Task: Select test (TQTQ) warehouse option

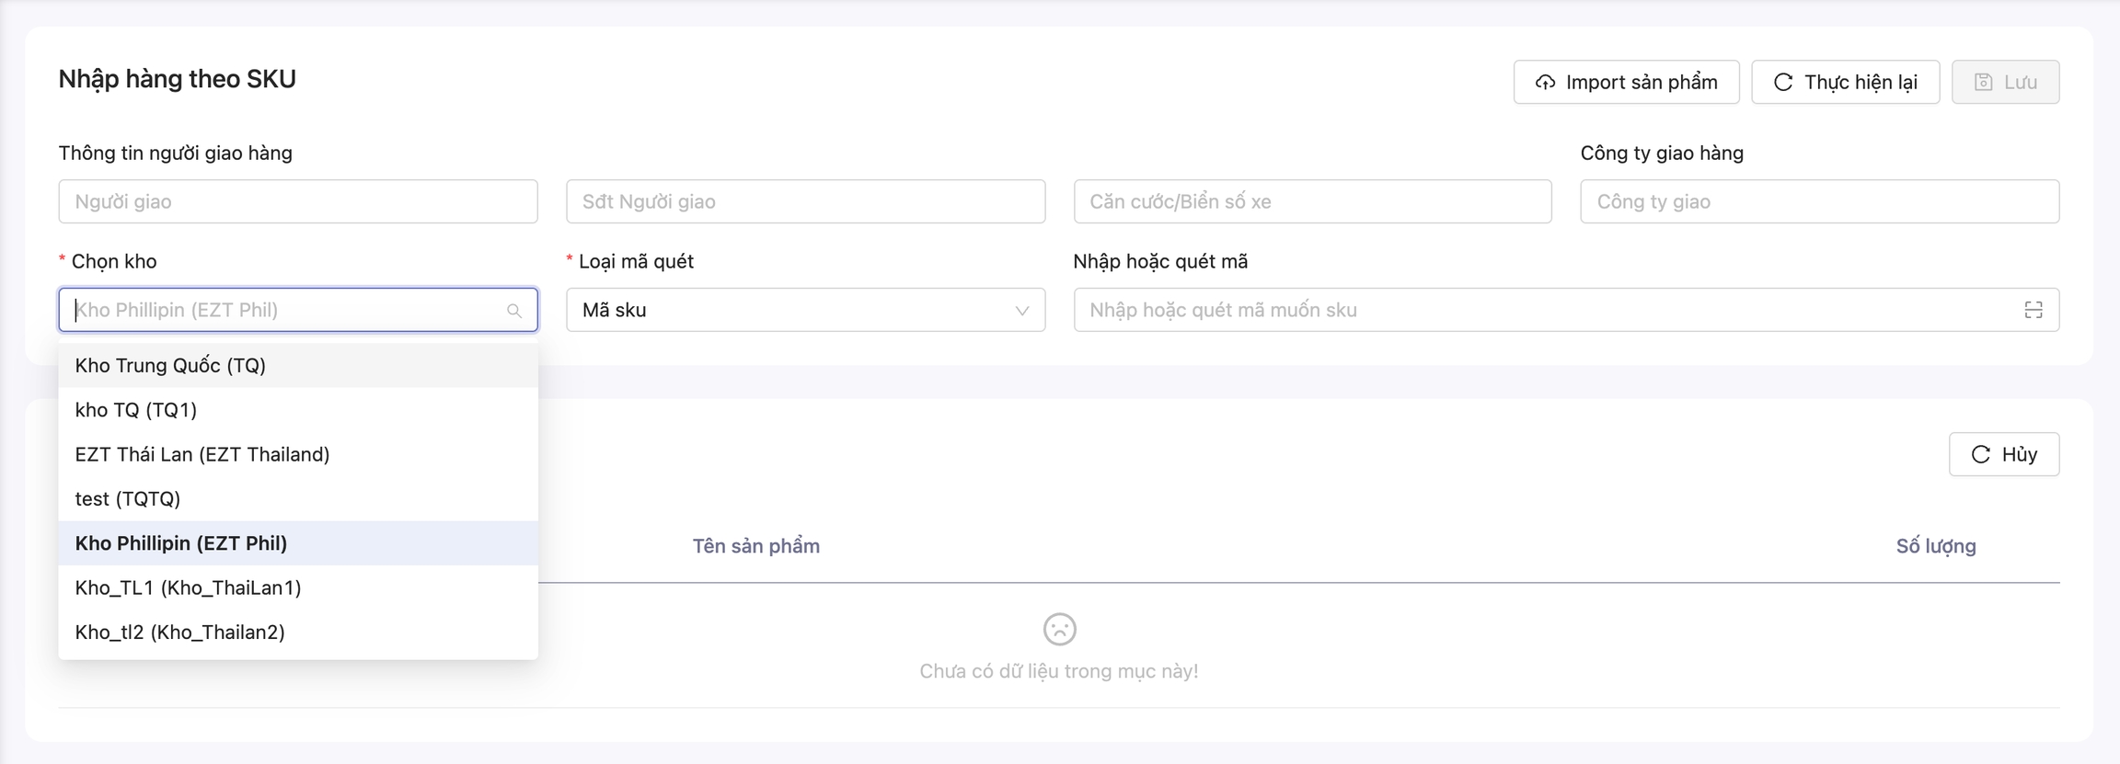Action: point(128,498)
